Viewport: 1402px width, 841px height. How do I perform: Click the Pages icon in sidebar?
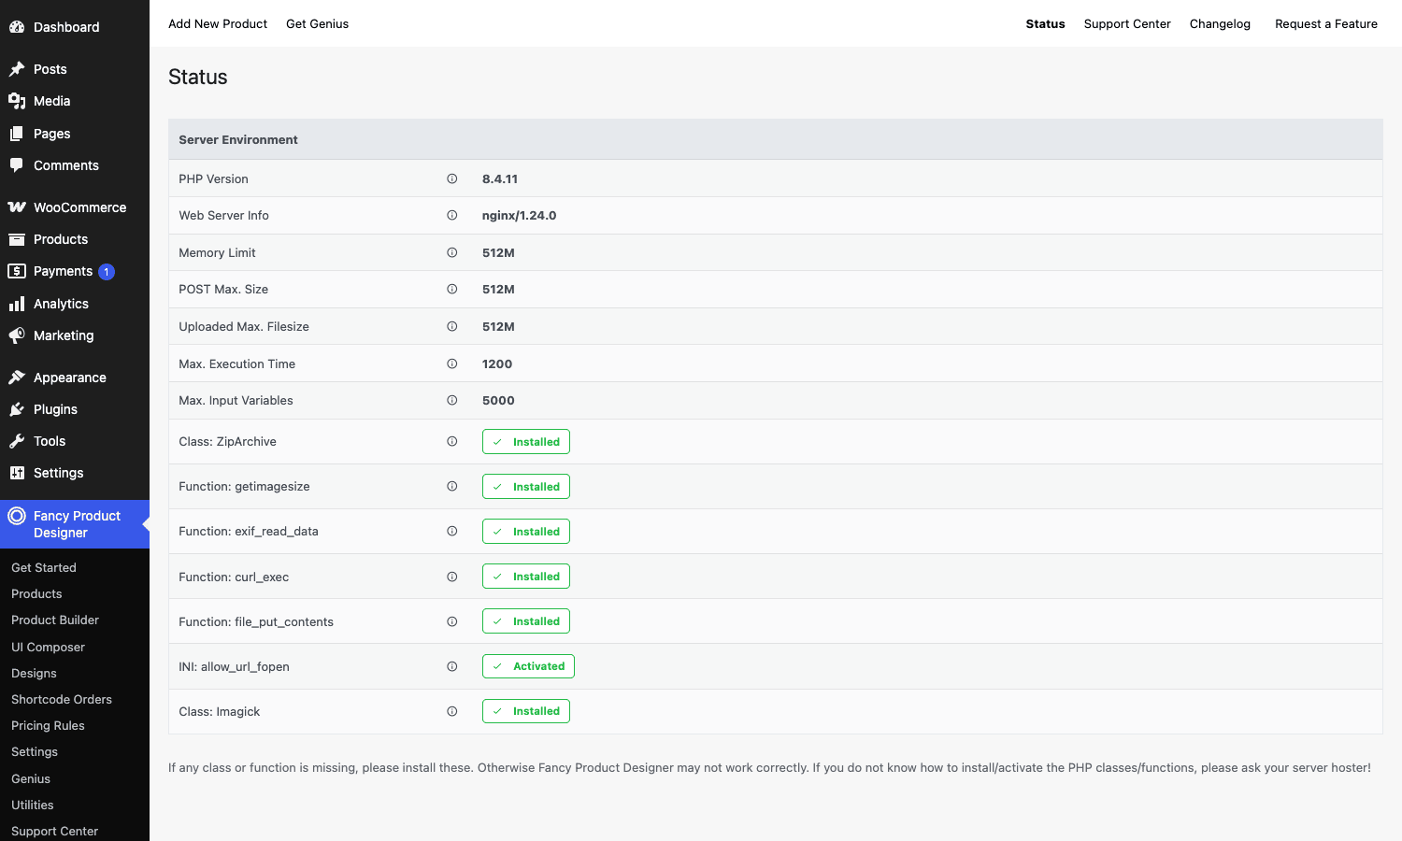tap(17, 134)
